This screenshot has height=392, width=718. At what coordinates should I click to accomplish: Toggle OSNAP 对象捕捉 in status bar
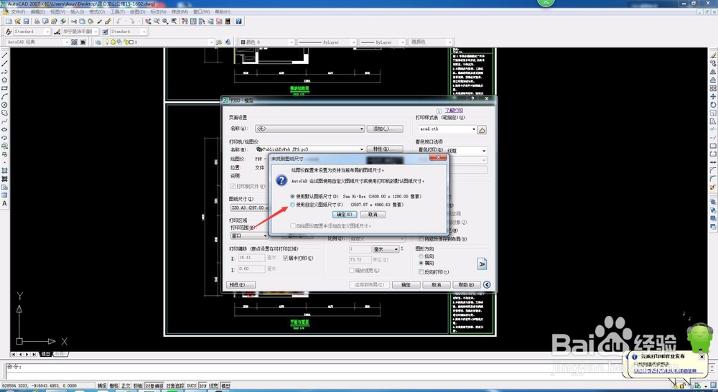click(154, 386)
